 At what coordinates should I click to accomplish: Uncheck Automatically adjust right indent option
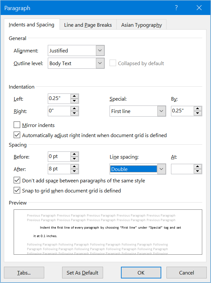(17, 135)
